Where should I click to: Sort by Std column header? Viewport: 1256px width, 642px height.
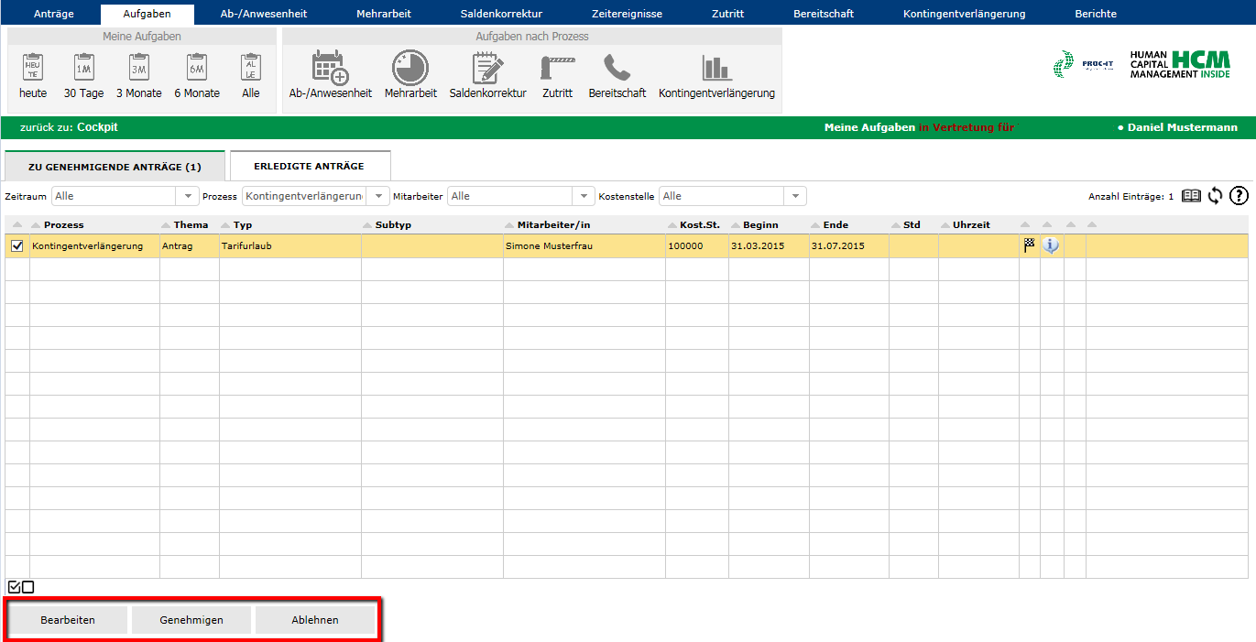coord(912,224)
